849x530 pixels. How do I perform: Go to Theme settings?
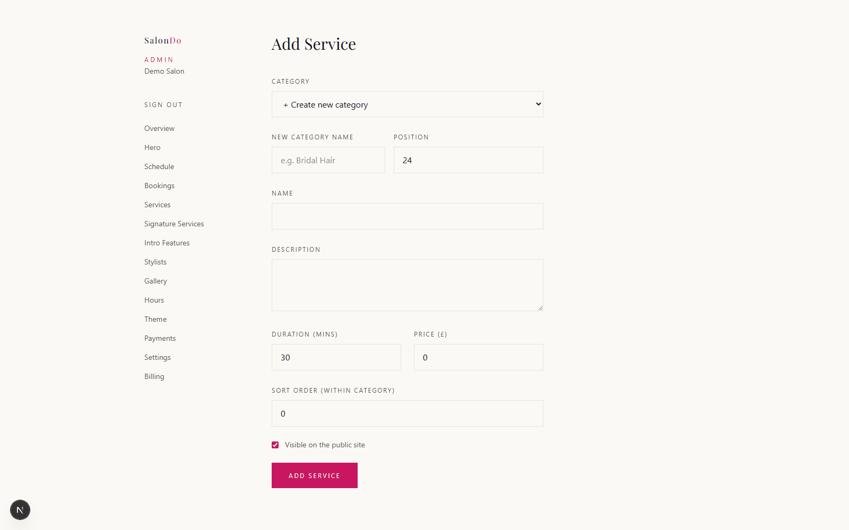pos(155,319)
